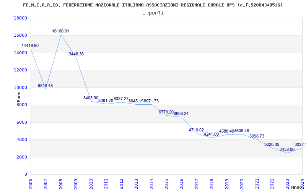Click the Euro y-axis title
Viewport: 306px width, 191px height.
(x=19, y=97)
